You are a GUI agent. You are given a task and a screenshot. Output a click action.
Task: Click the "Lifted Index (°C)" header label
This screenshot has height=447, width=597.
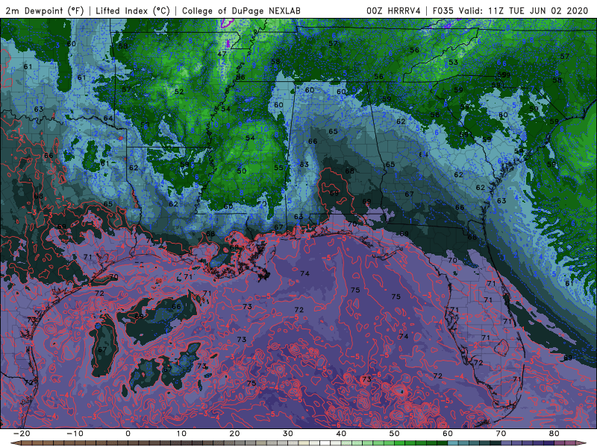[x=133, y=10]
